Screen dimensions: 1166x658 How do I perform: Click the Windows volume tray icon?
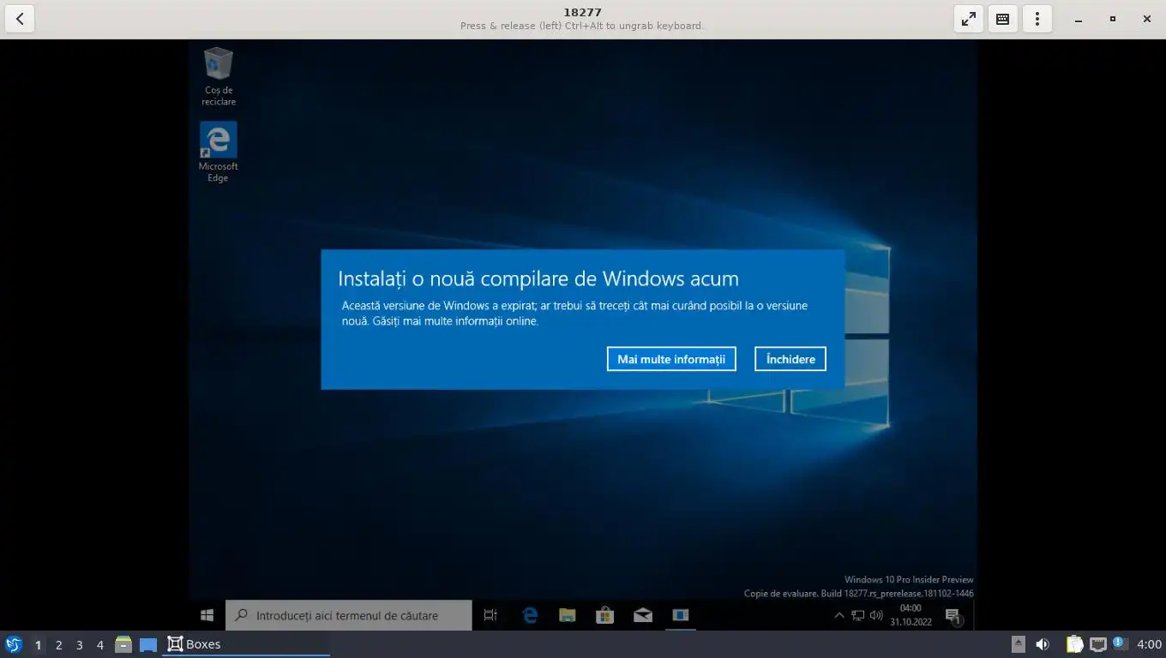click(876, 615)
